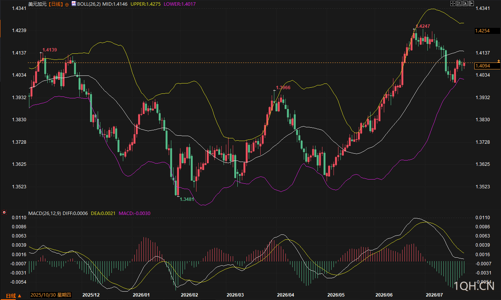
Task: Click the 1.4341 label on right axis
Action: [482, 8]
